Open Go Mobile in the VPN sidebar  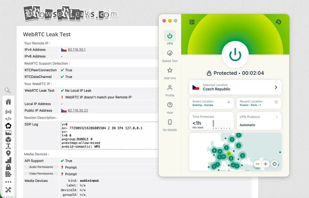click(x=170, y=125)
